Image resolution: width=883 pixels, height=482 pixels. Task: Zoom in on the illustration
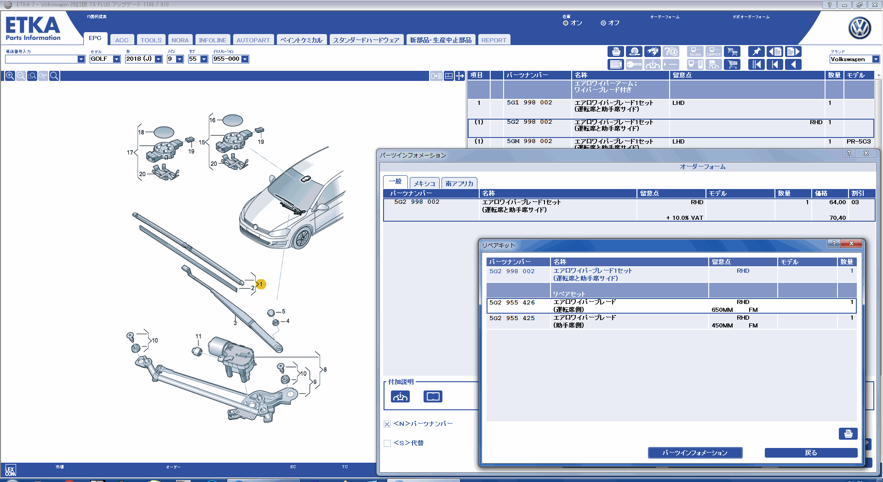pos(10,76)
